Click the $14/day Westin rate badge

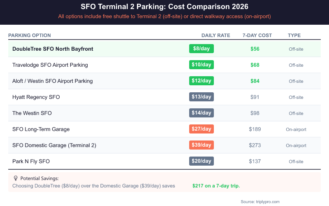click(x=202, y=113)
